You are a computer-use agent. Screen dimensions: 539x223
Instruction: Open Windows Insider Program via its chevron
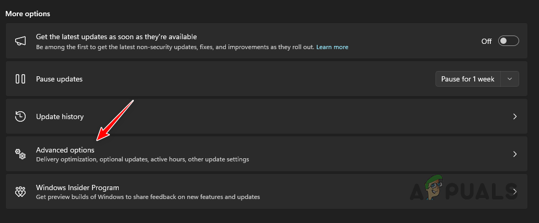514,192
